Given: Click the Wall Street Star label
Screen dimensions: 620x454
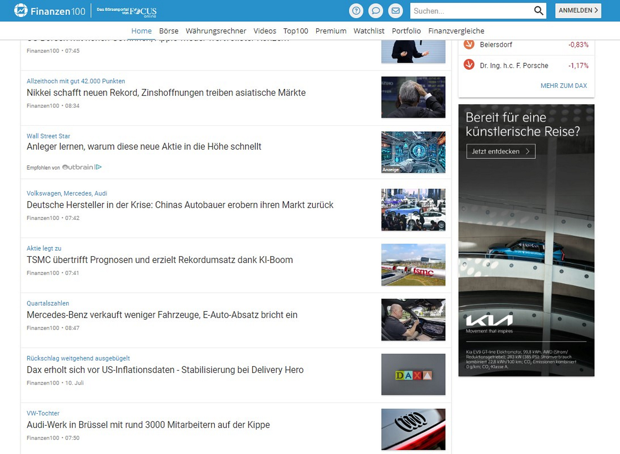Looking at the screenshot, I should coord(48,136).
